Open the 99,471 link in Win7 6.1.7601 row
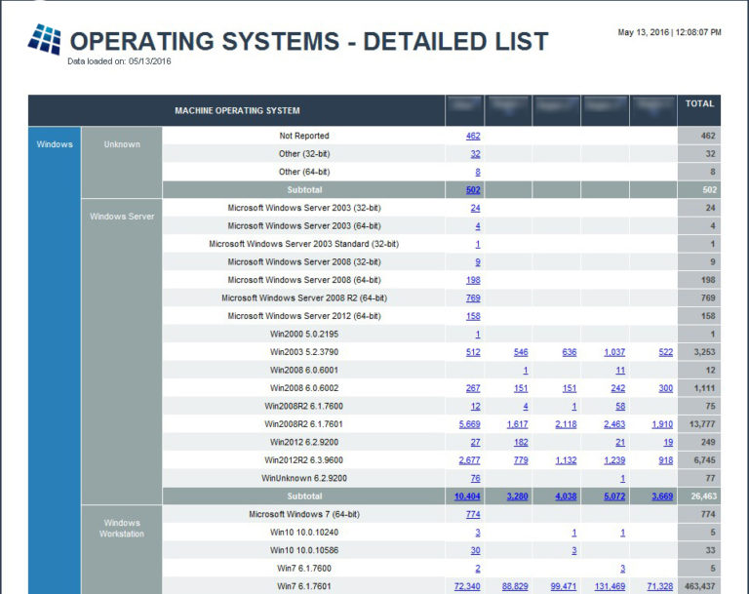Viewport: 749px width, 594px height. pyautogui.click(x=563, y=586)
